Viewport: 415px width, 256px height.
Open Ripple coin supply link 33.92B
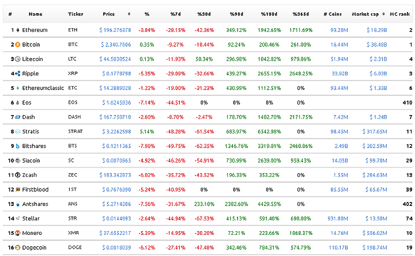pos(340,74)
